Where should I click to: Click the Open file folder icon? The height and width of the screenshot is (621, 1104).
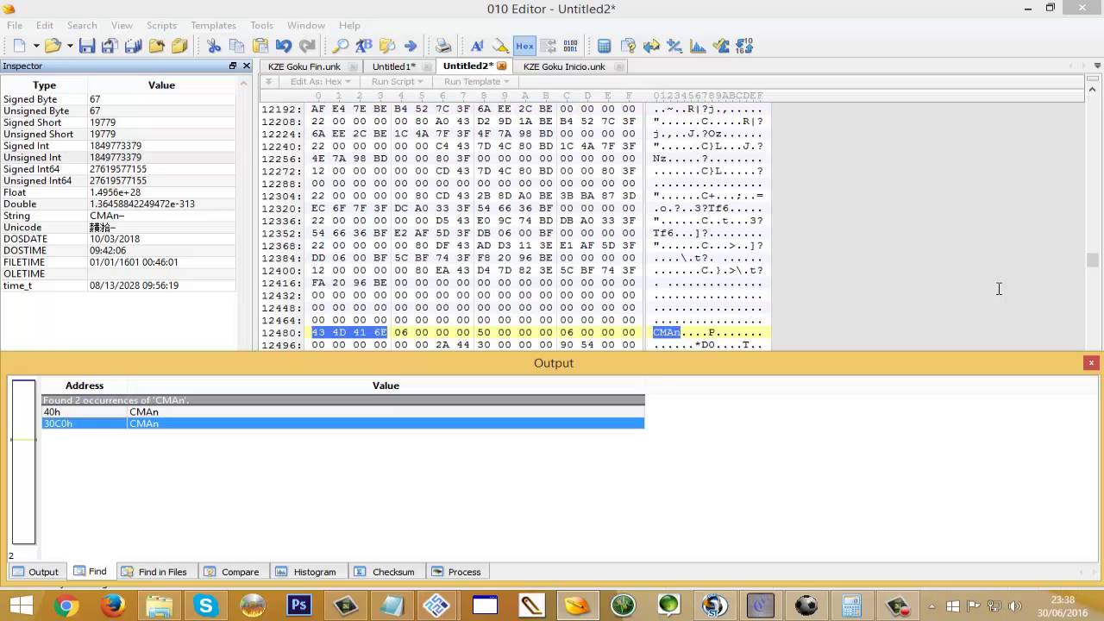(x=53, y=46)
